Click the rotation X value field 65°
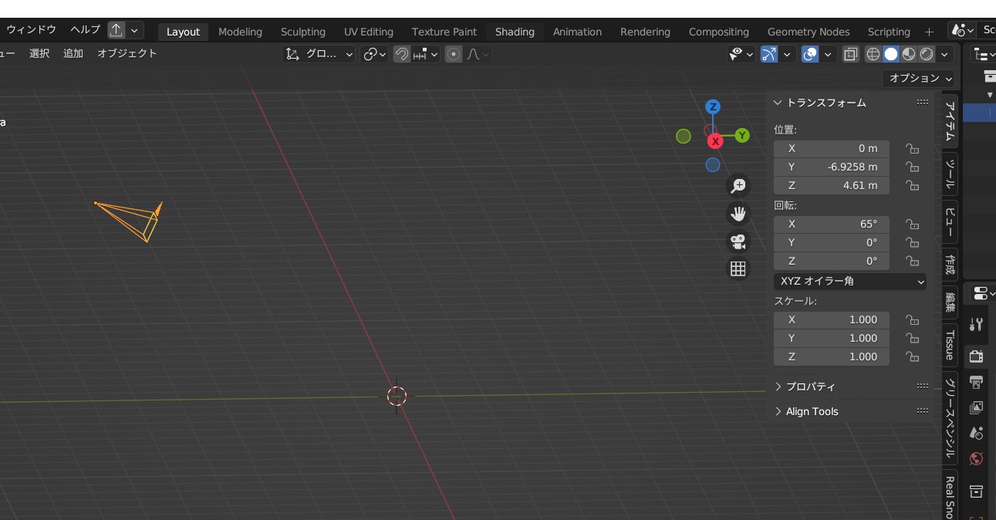This screenshot has height=520, width=996. click(x=832, y=224)
